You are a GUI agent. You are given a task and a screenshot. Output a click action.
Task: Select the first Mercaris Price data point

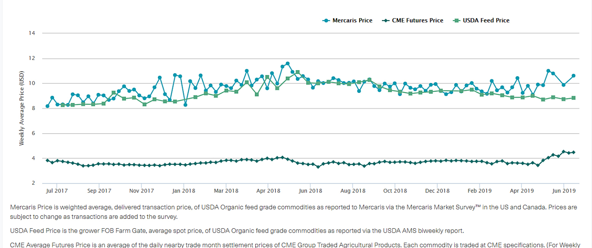(47, 106)
